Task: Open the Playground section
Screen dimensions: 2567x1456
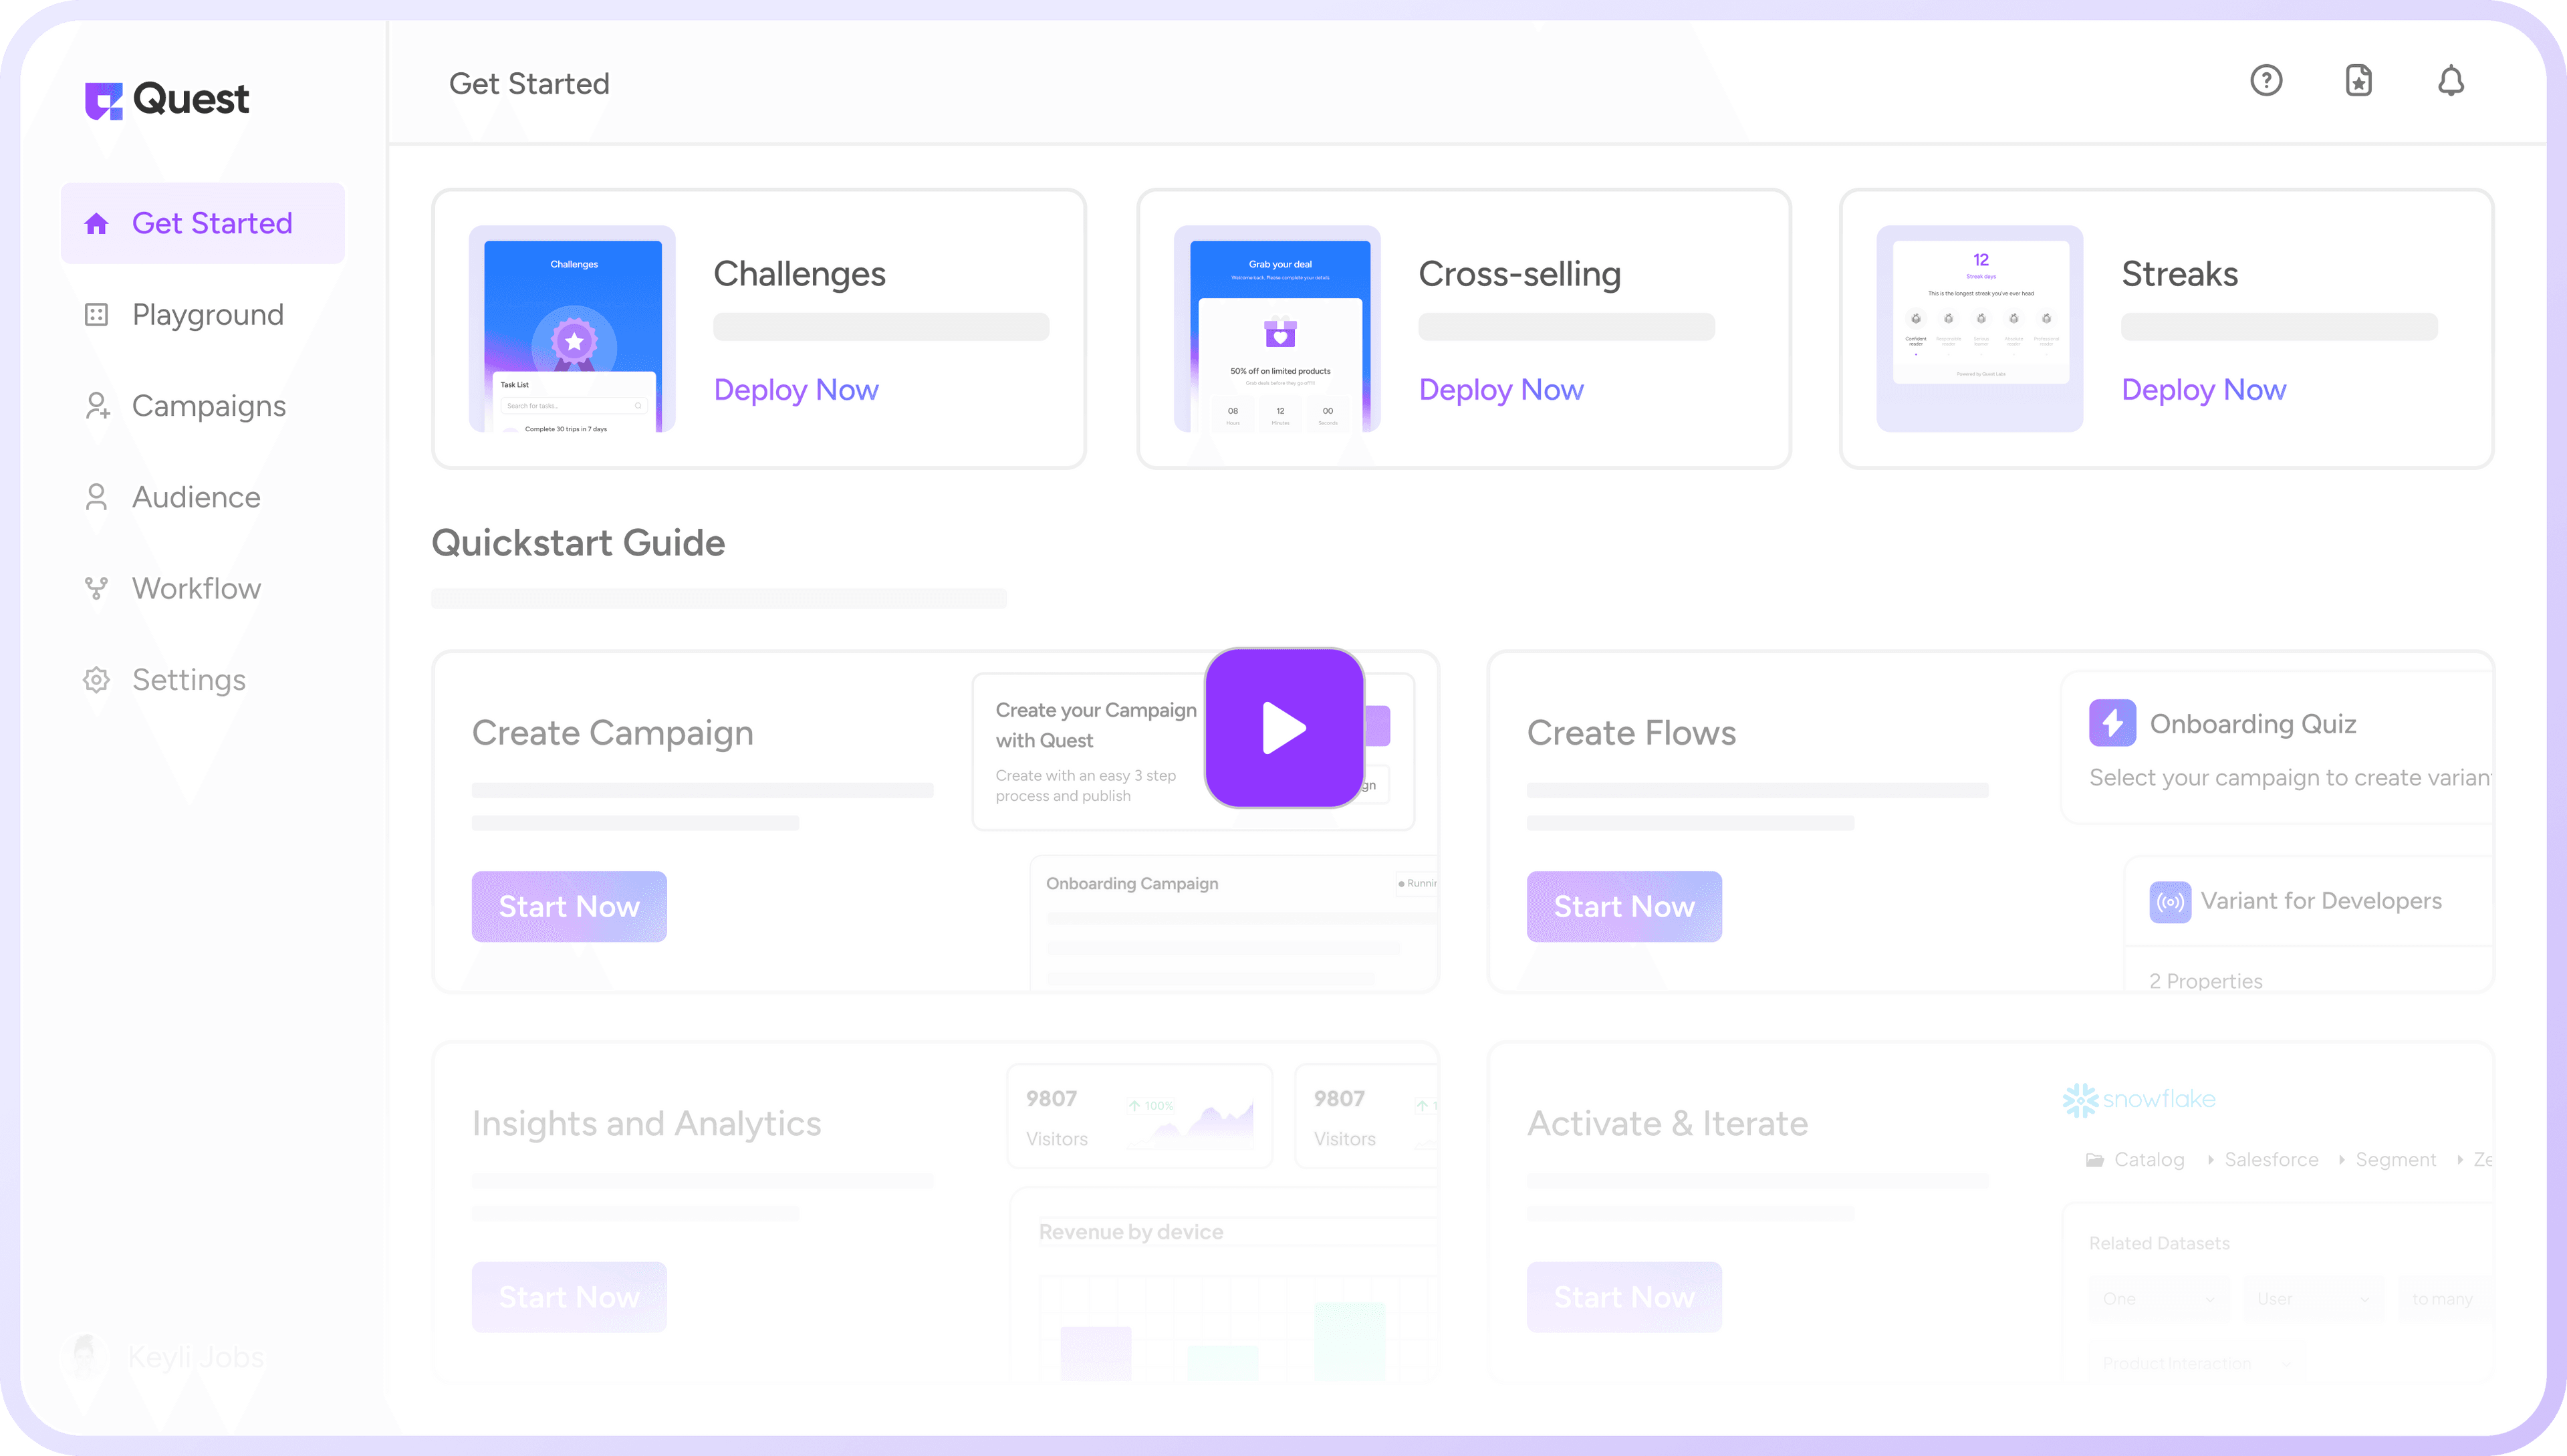Action: 208,314
